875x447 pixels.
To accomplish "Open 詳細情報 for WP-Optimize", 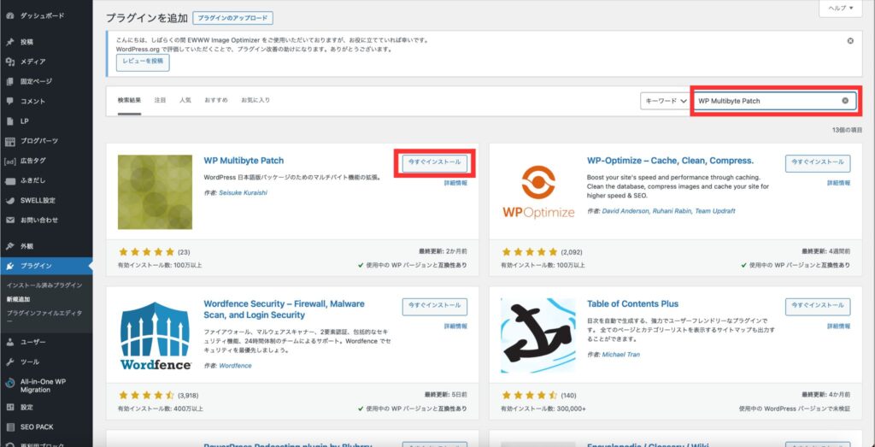I will 839,183.
